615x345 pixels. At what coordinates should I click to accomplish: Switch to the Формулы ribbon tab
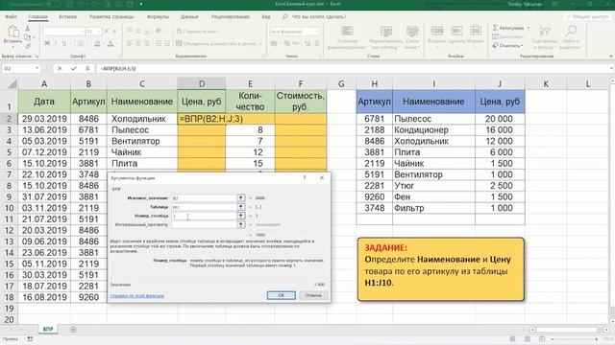(158, 17)
